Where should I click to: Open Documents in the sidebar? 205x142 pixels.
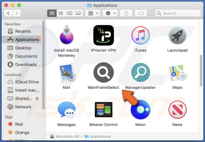21,56
